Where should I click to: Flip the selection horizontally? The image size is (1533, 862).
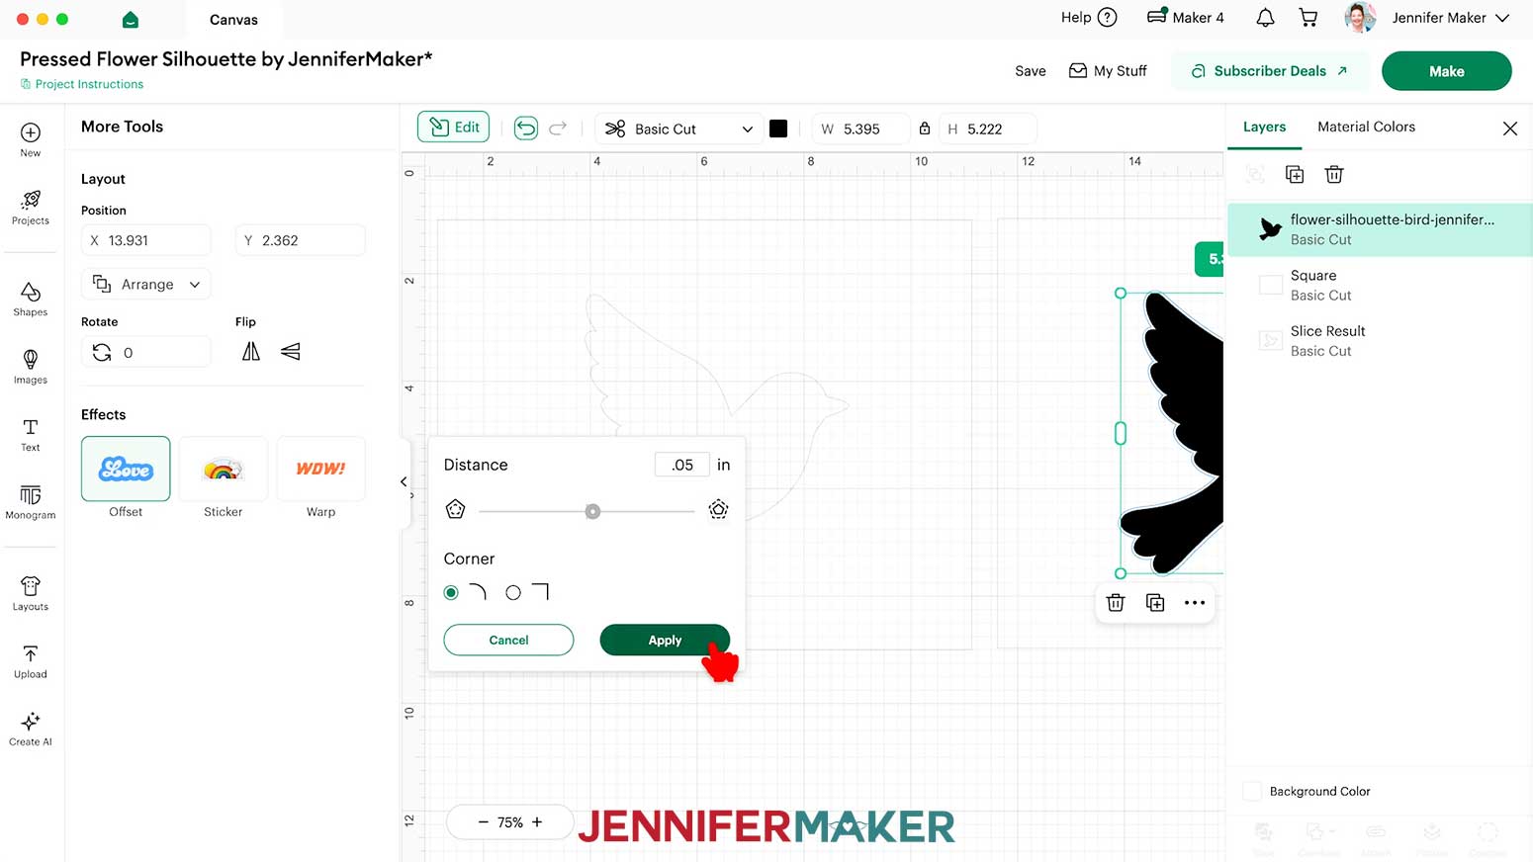[x=251, y=352]
